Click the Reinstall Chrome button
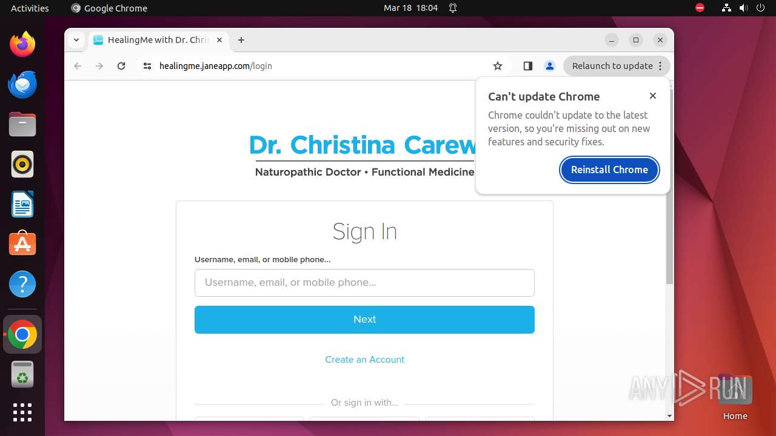 609,170
